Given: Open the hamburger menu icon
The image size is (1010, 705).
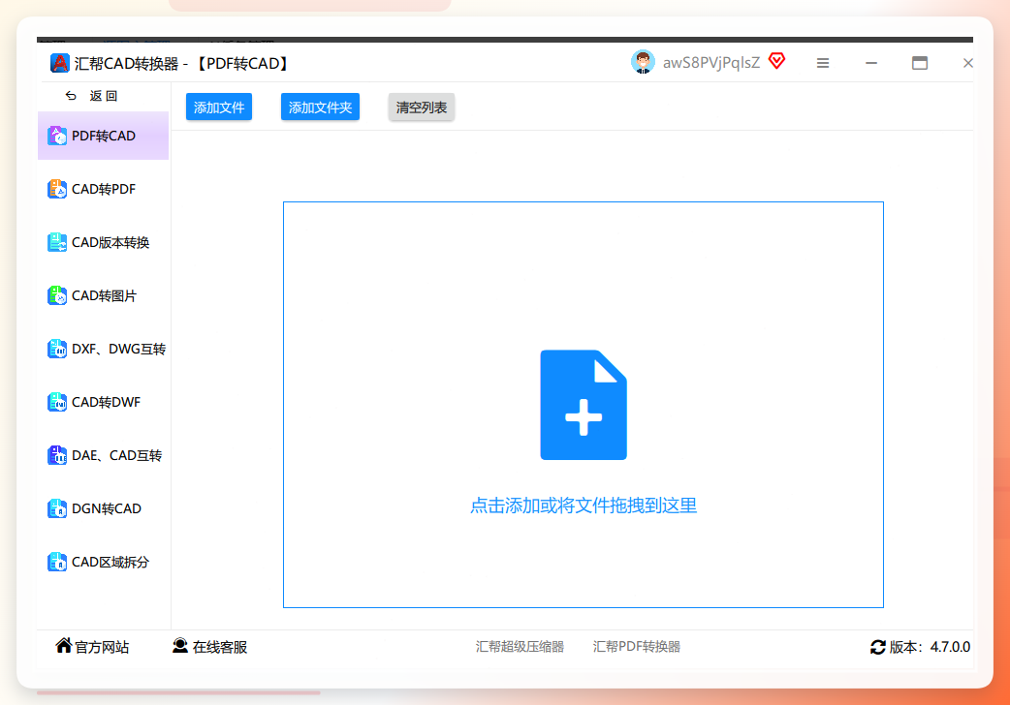Looking at the screenshot, I should pos(823,63).
